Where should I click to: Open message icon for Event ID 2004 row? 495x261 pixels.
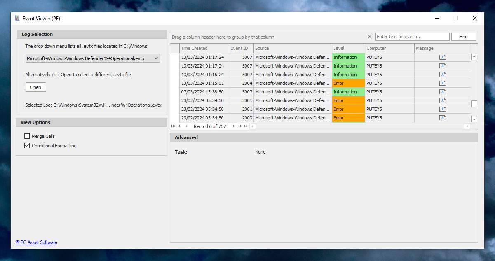(x=442, y=83)
